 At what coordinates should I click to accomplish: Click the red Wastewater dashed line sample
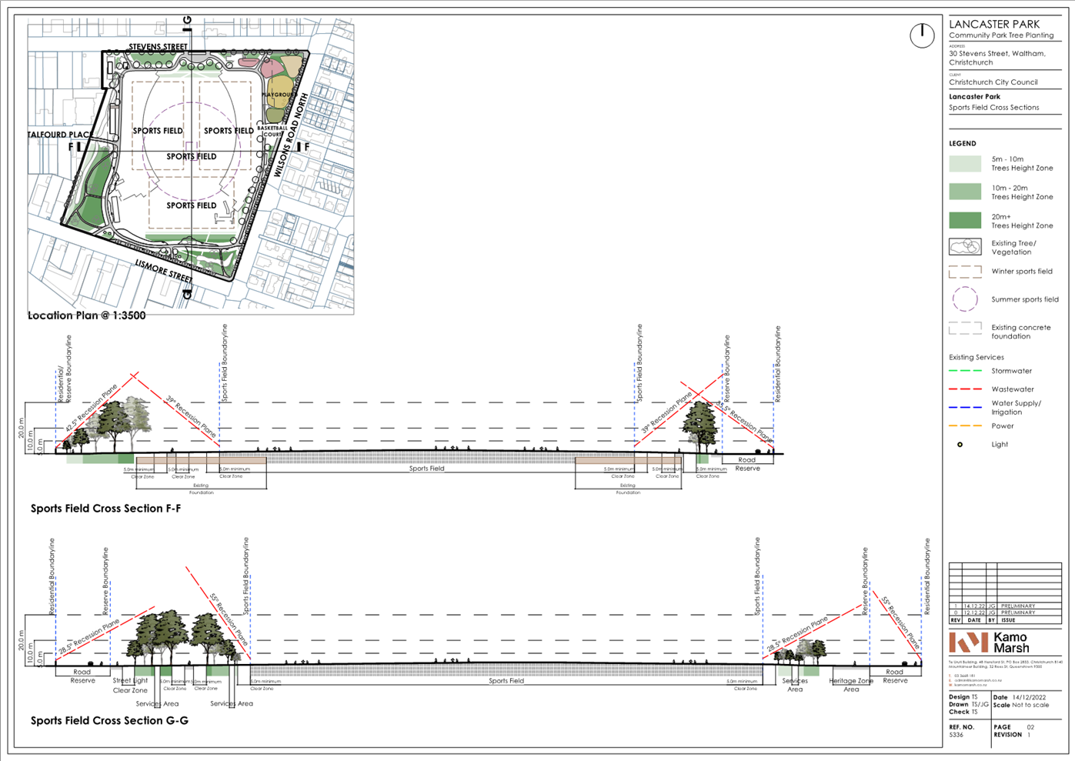click(965, 389)
